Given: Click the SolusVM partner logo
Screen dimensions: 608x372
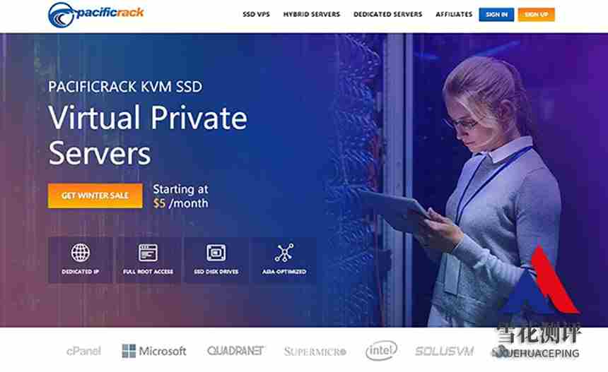Looking at the screenshot, I should coord(445,351).
